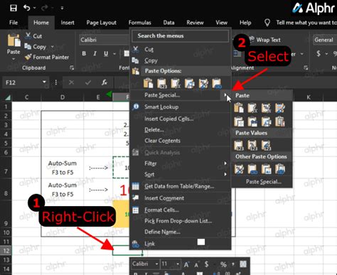
Task: Click the Format Painter brush in the ribbon
Action: 28,57
